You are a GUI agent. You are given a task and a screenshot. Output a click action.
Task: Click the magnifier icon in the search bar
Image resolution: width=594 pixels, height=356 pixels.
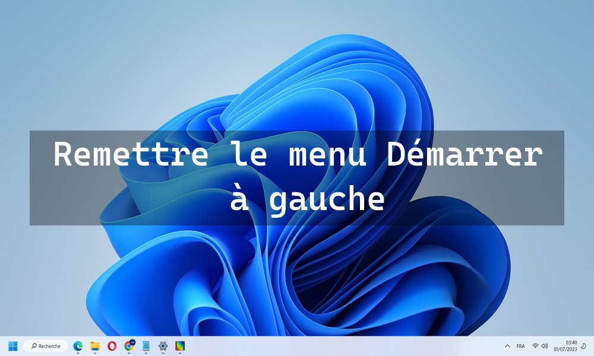(34, 346)
